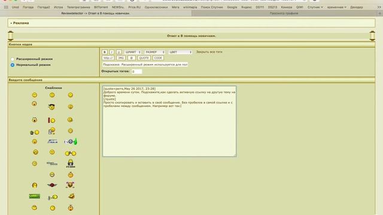Screen dimensions: 383x215
Task: Insert the smiley with pink bows
Action: (x=70, y=185)
